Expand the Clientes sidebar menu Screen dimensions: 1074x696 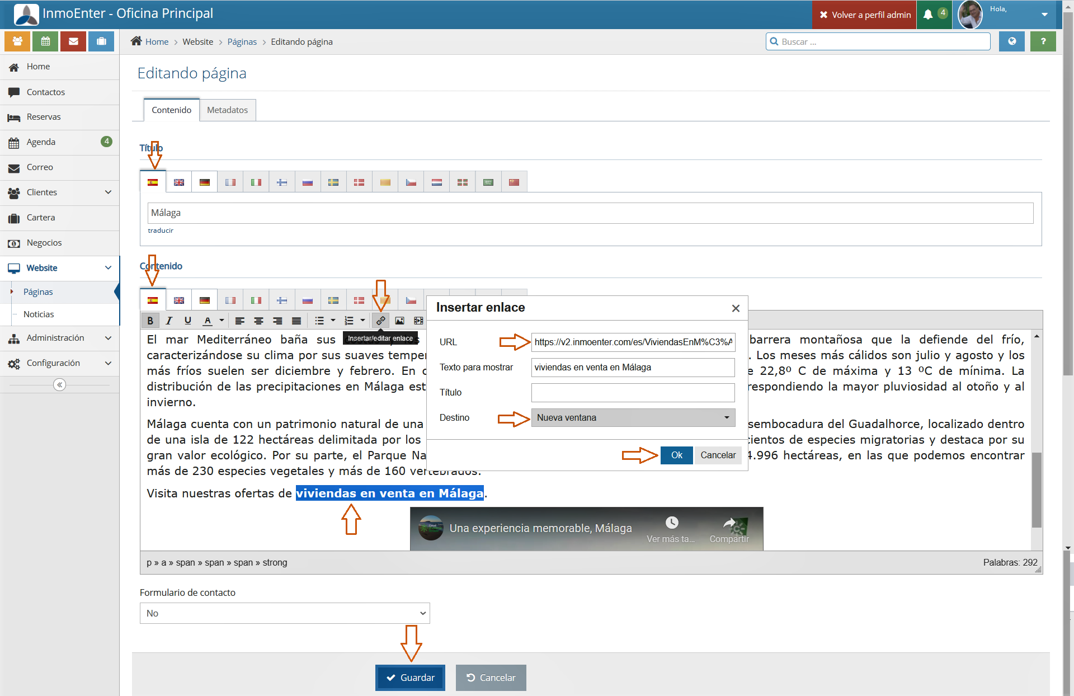click(59, 192)
